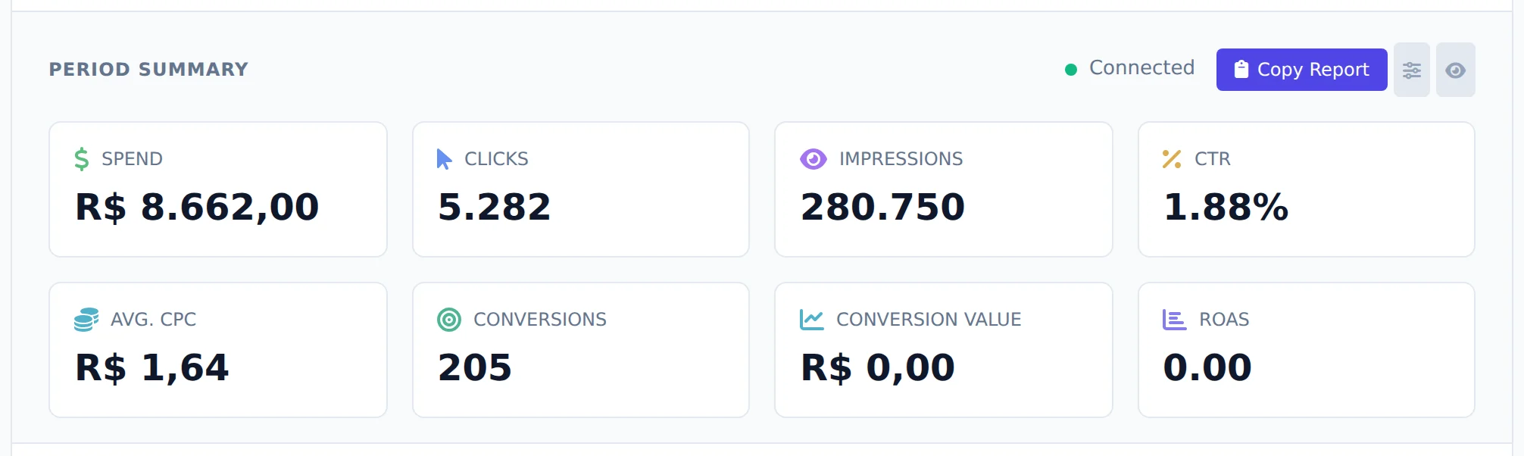Click the bar chart ROAS icon

pos(1175,320)
